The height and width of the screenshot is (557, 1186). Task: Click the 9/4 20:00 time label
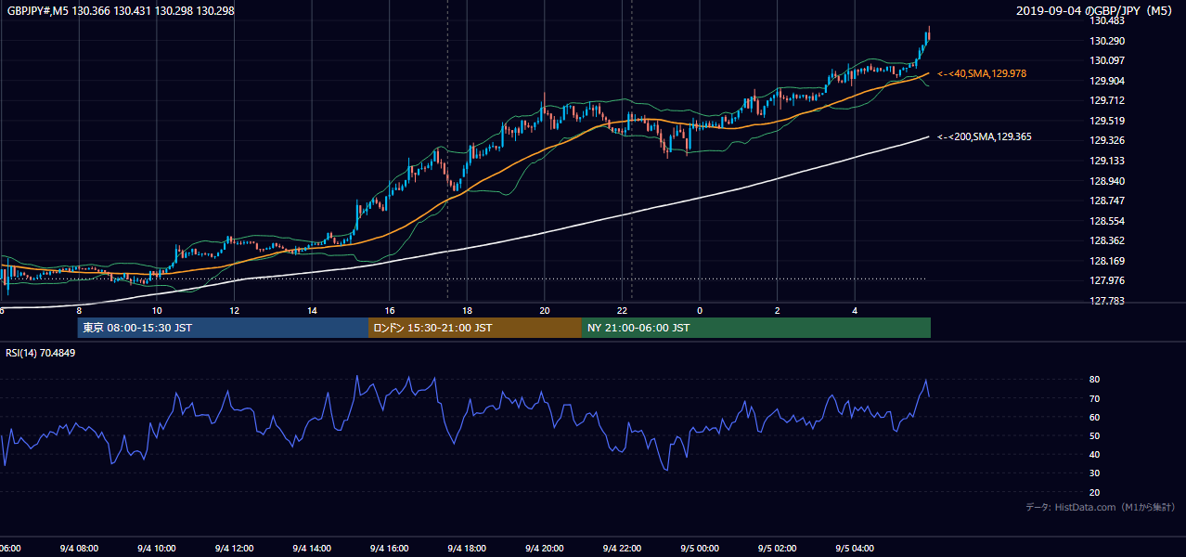544,548
